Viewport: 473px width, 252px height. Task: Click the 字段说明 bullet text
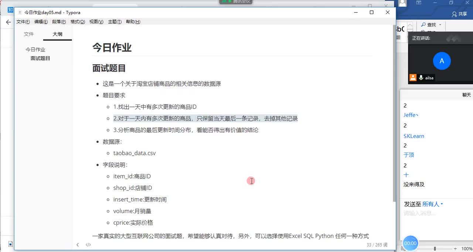(115, 165)
